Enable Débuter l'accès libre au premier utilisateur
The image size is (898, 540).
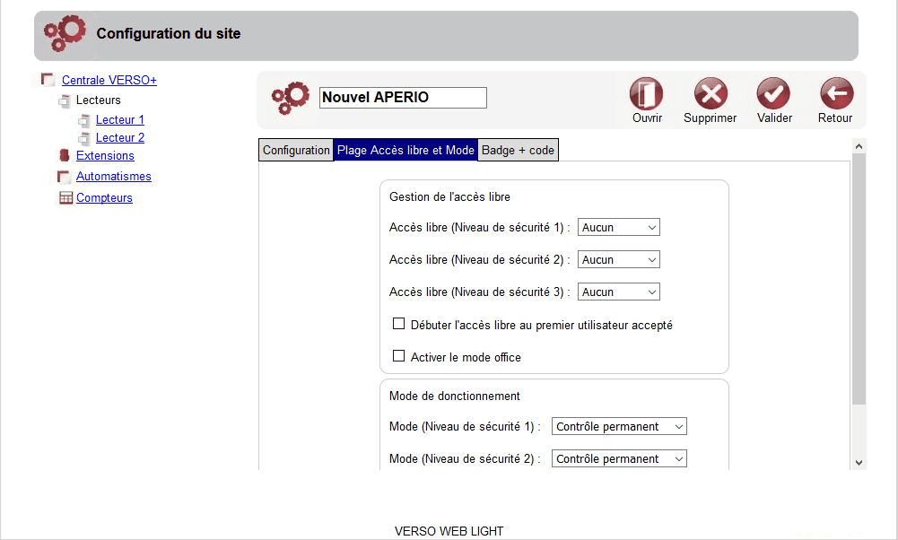point(398,324)
